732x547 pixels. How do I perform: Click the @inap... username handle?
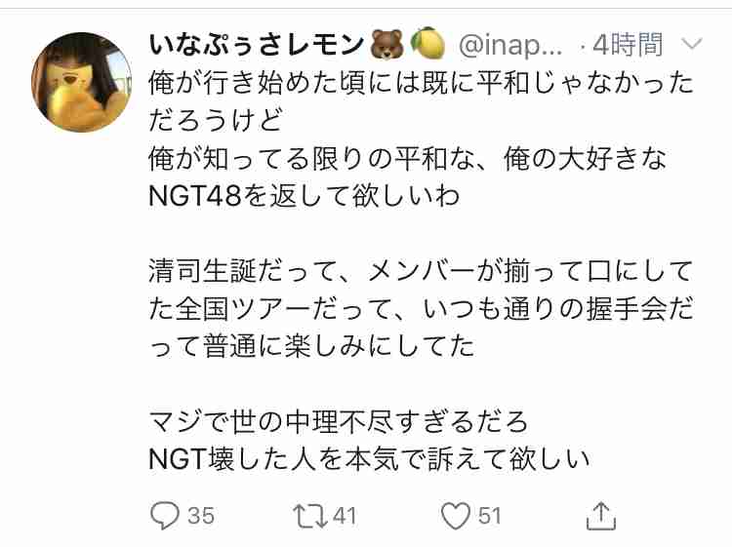[x=510, y=46]
